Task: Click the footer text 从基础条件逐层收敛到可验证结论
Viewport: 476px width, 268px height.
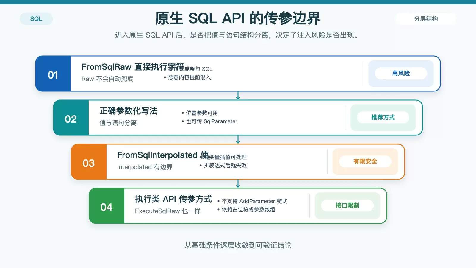Action: (x=238, y=245)
